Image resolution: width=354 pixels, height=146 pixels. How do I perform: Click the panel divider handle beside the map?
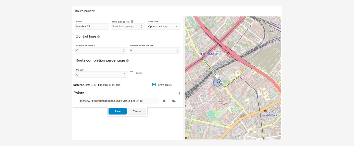coord(184,95)
